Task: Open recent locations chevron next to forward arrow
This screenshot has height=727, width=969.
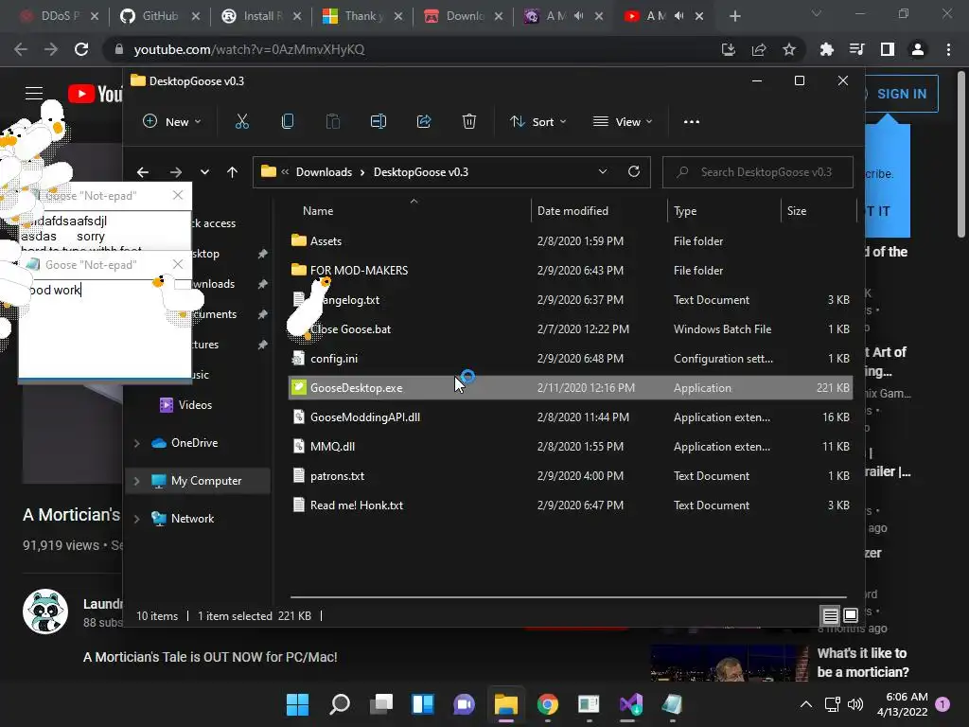Action: click(x=204, y=172)
